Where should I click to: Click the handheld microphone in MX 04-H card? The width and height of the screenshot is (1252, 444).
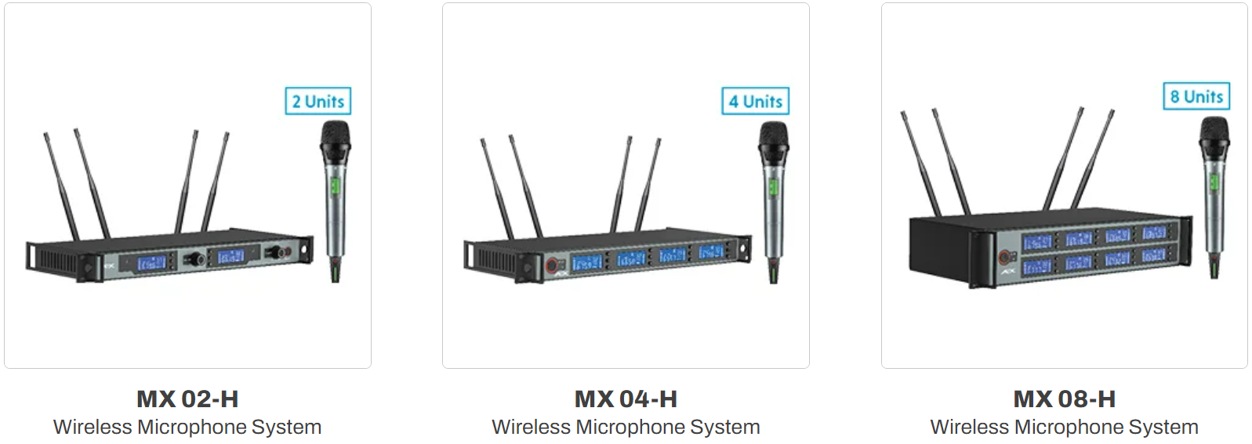pyautogui.click(x=773, y=201)
